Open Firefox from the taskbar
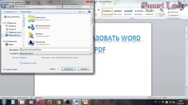188x105 pixels. point(49,102)
